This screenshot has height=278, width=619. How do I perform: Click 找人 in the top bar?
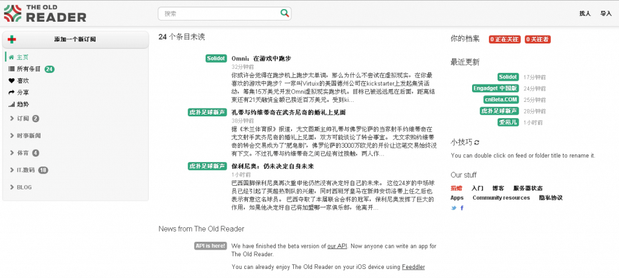tap(585, 13)
